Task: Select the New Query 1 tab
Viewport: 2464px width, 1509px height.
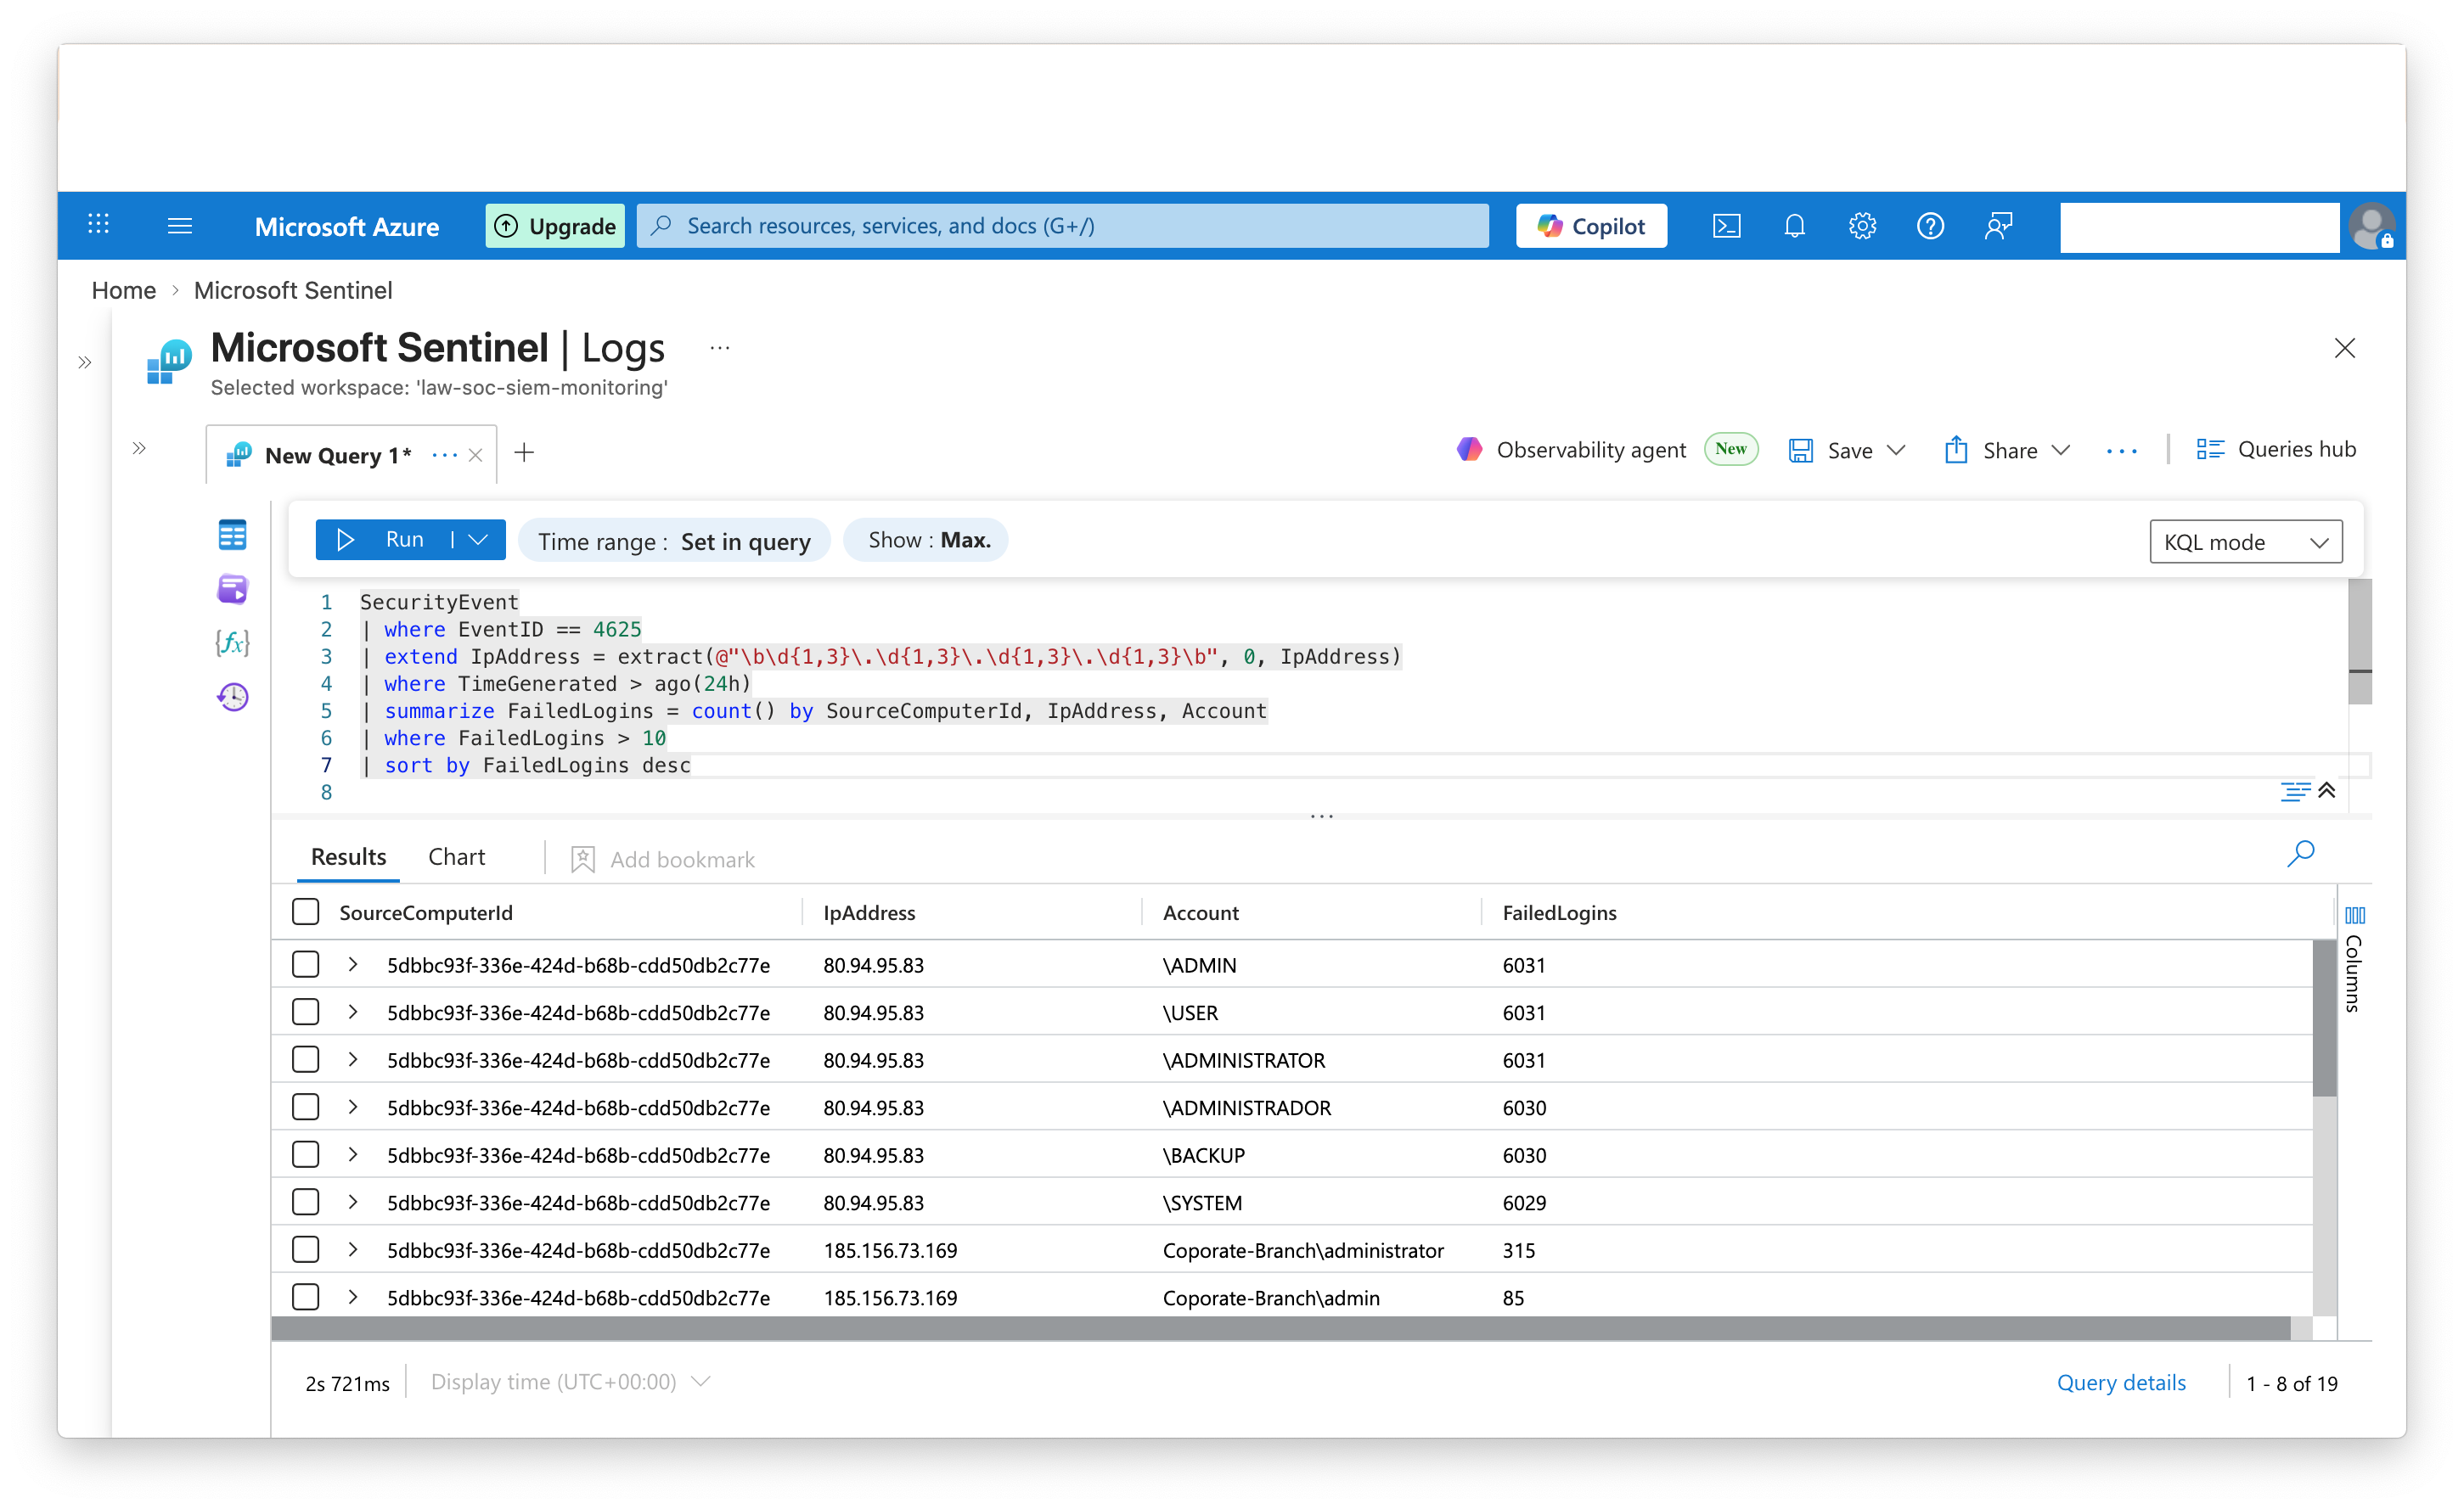Action: point(337,456)
